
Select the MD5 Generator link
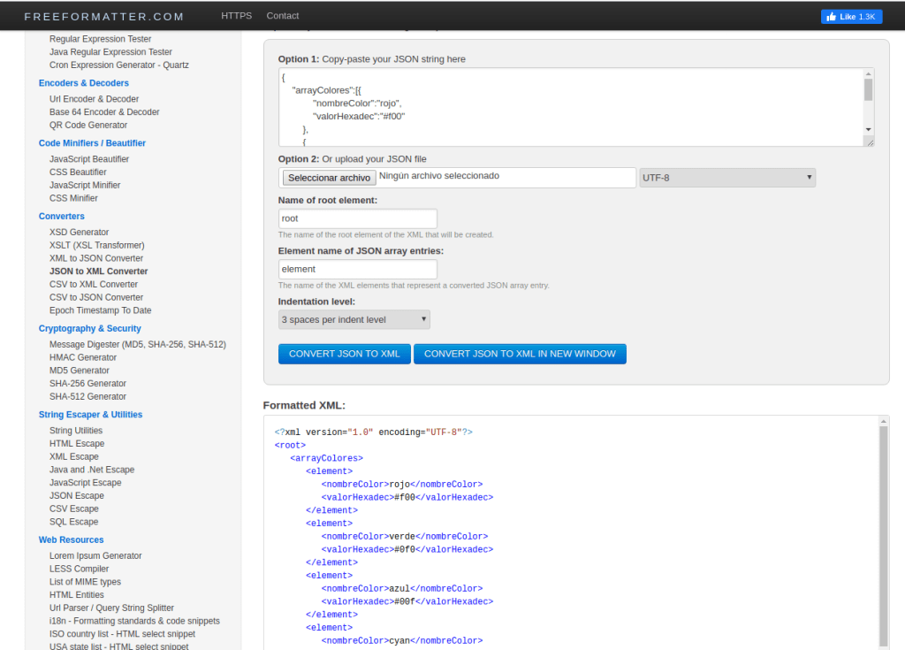[80, 371]
